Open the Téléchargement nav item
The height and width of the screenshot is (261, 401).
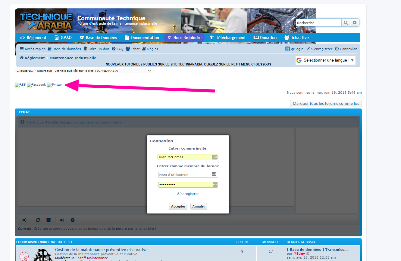coord(228,38)
